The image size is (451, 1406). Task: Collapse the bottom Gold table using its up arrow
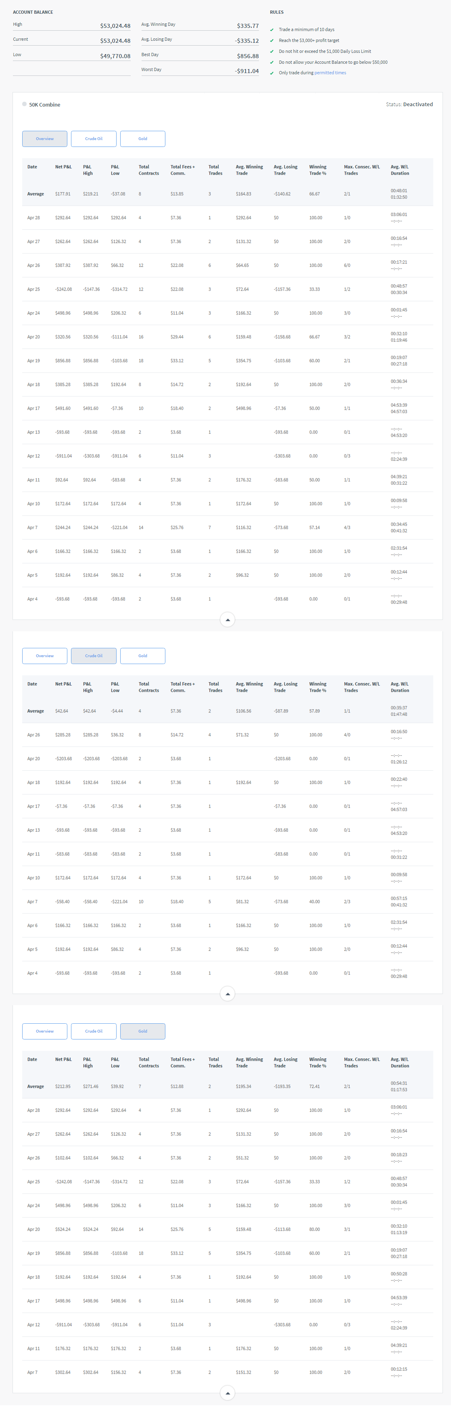[228, 1393]
